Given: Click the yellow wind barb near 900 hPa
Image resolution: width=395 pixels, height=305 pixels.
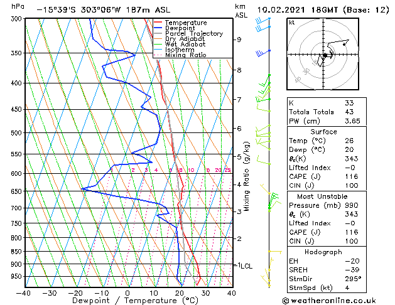Looking at the screenshot, I should pos(271,264).
